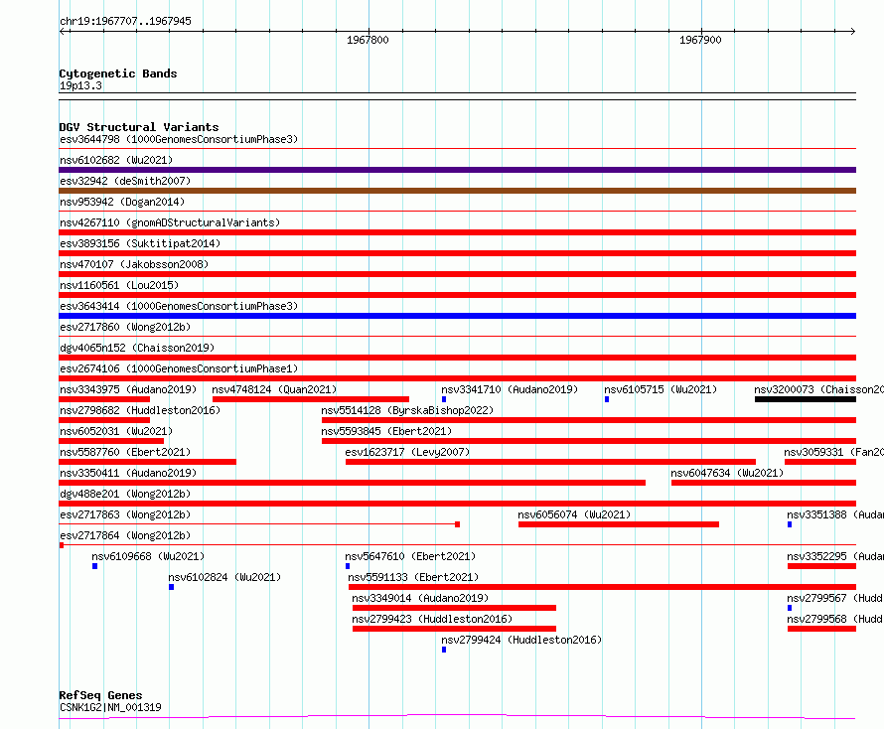Click the nsv3352295 variant label
This screenshot has height=729, width=884.
[x=835, y=556]
